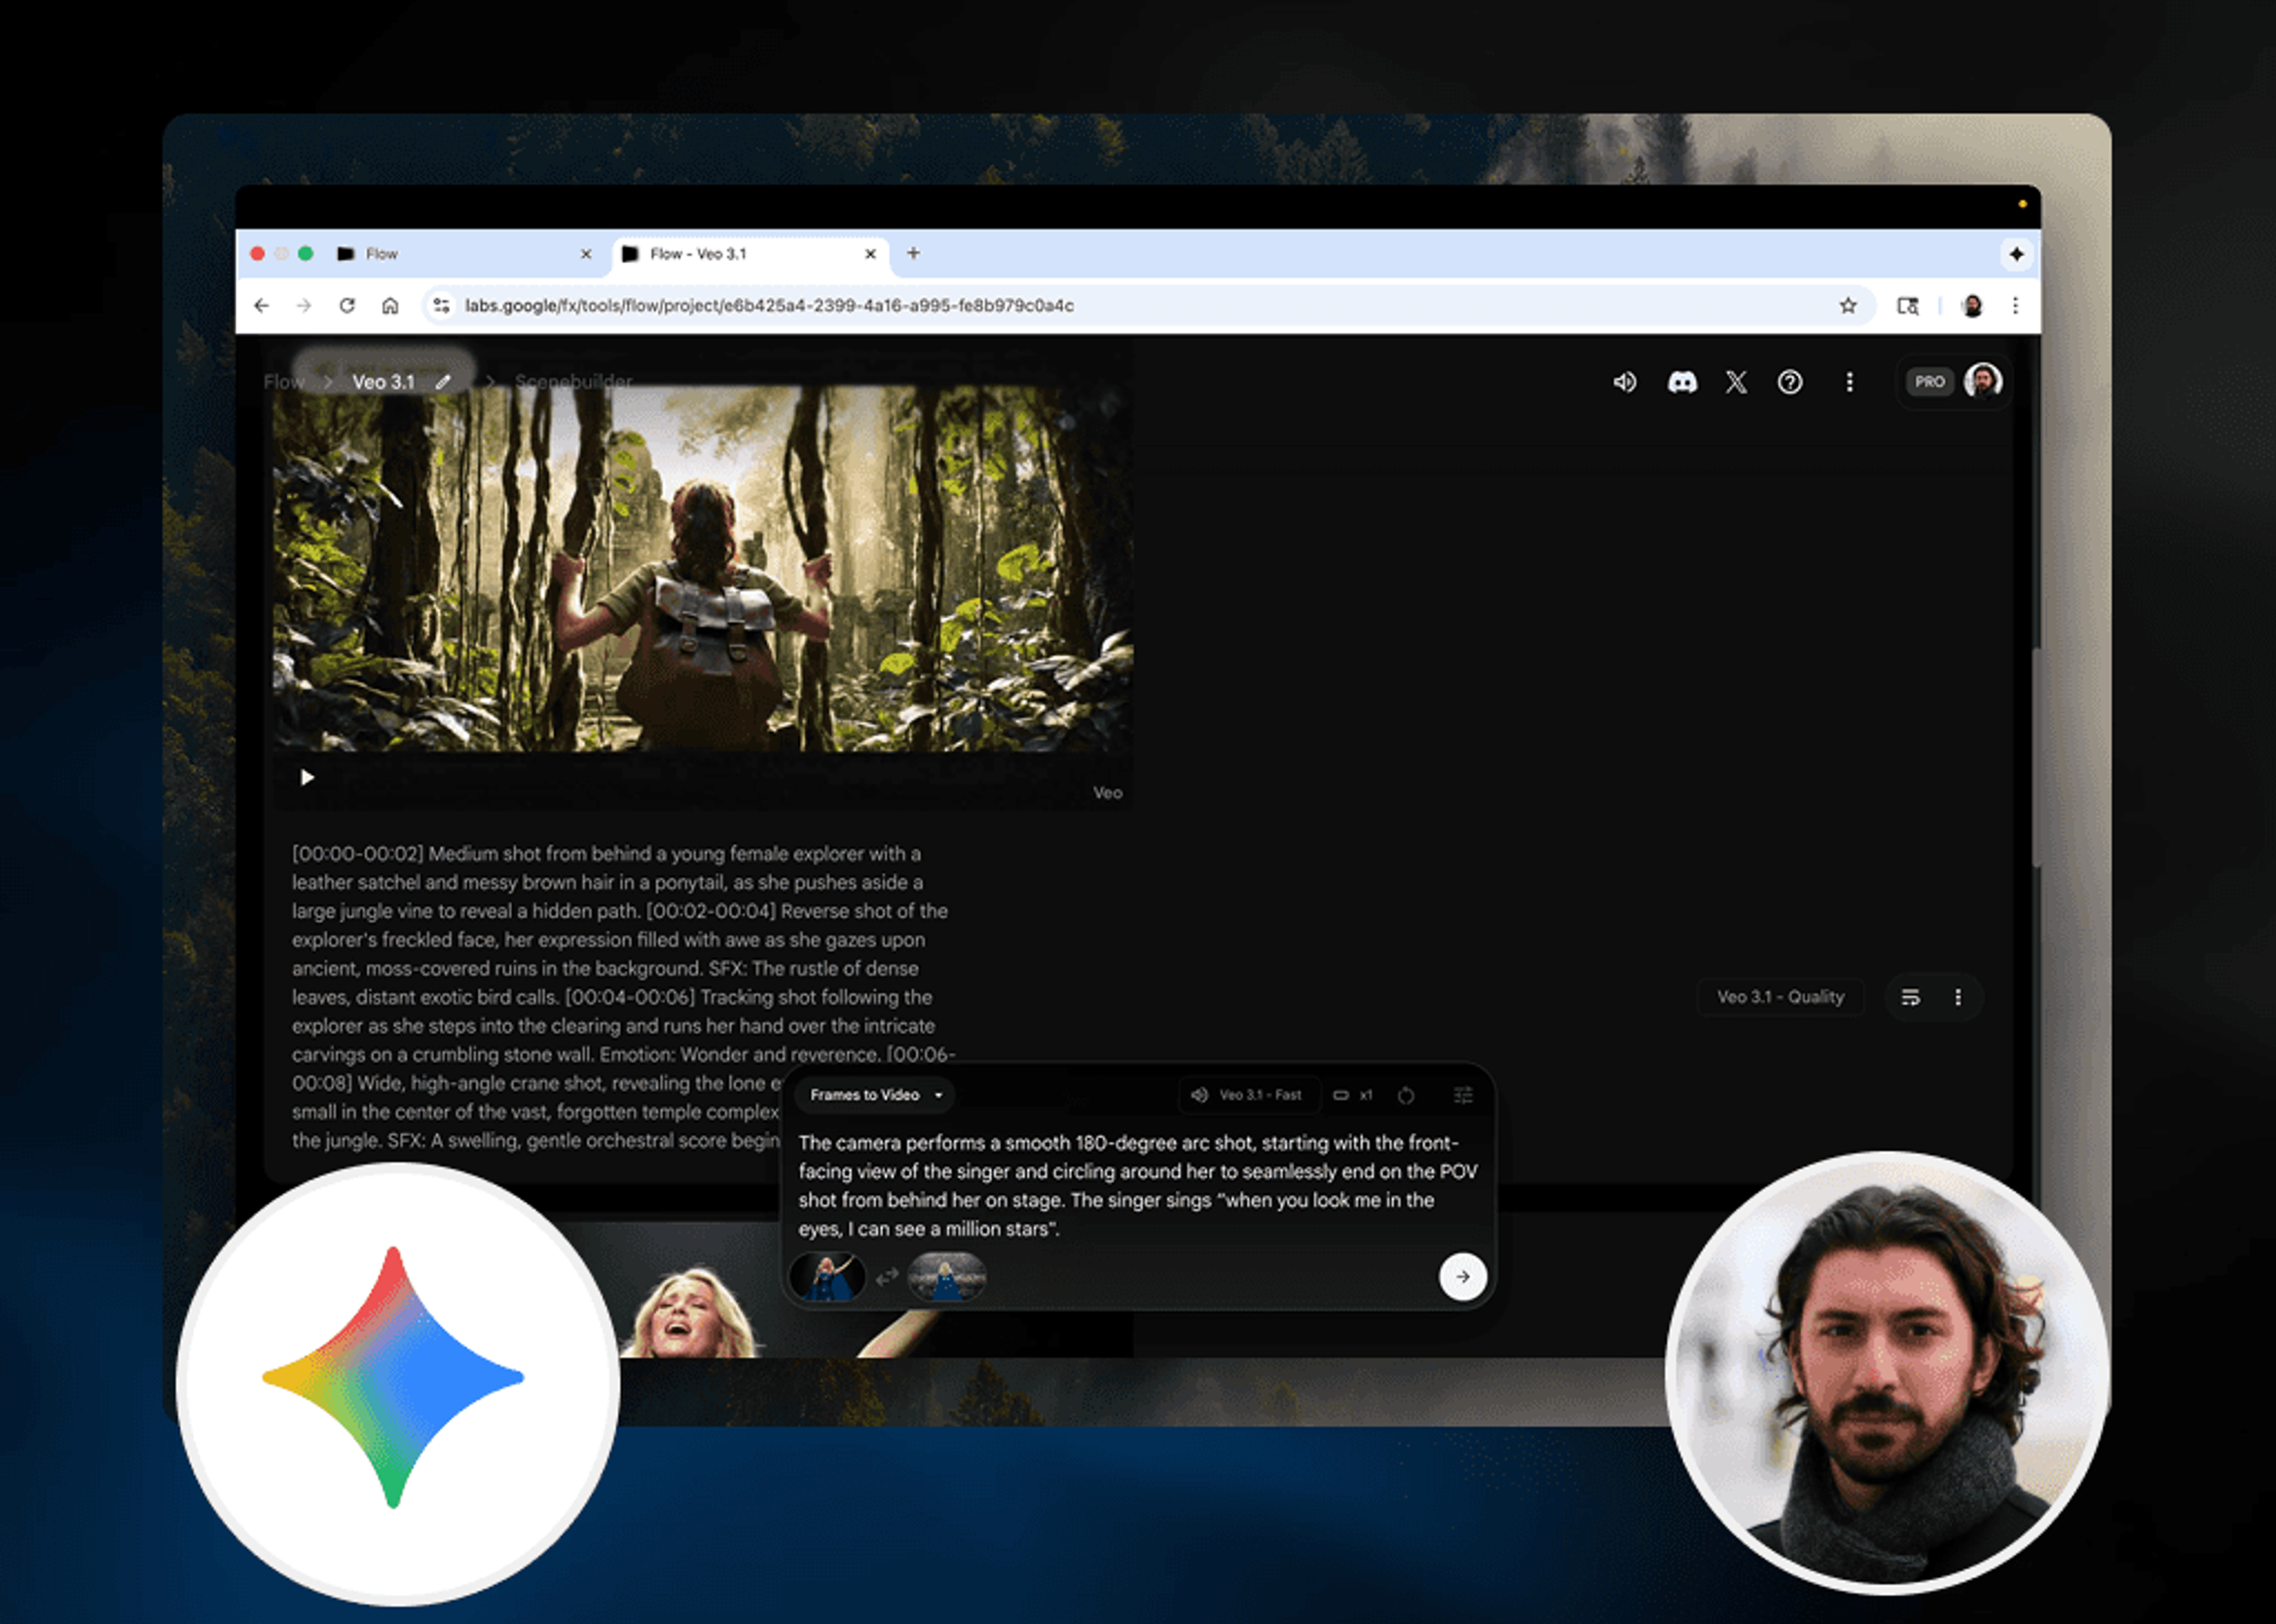Screen dimensions: 2276x1624
Task: Edit project name using pencil icon
Action: point(443,382)
